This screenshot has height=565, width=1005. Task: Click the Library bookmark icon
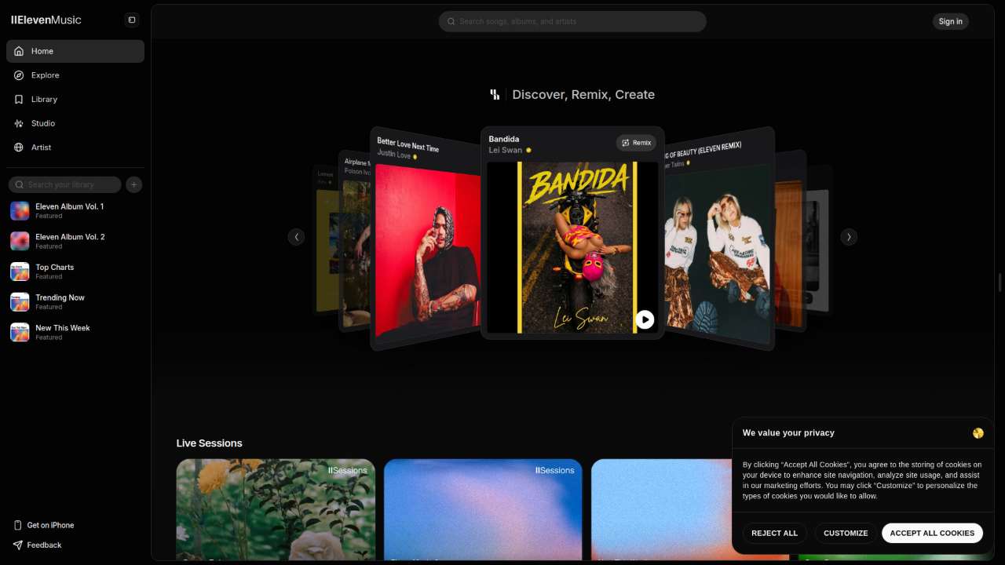click(19, 100)
